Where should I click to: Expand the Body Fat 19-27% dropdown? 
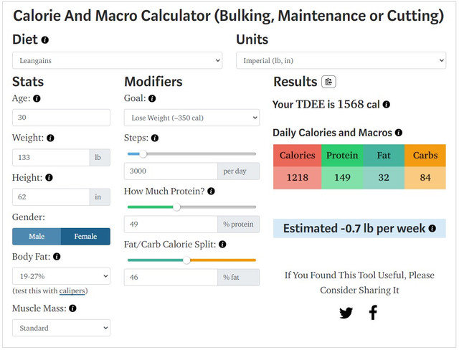(61, 275)
